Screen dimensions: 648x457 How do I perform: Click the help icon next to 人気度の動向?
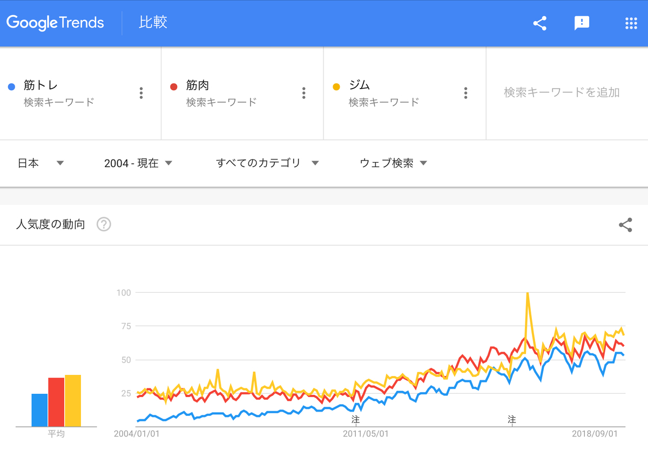tap(103, 224)
